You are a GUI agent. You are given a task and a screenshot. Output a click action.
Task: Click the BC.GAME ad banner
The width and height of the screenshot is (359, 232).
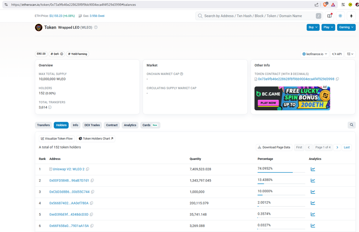292,98
